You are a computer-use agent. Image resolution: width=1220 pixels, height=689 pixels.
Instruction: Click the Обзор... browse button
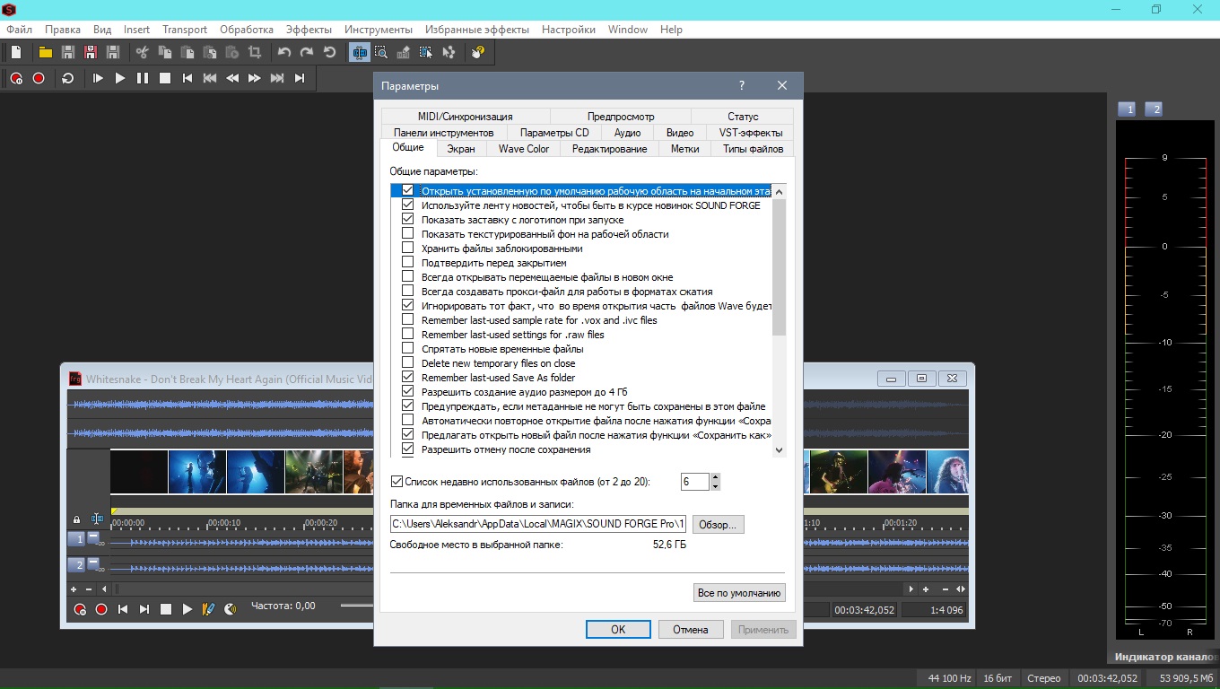(717, 524)
